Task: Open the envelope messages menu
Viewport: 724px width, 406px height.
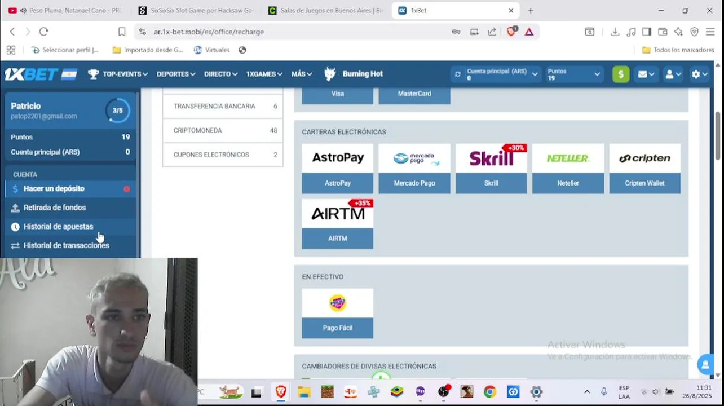Action: pos(646,74)
